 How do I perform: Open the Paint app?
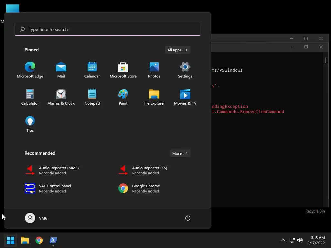pos(123,97)
